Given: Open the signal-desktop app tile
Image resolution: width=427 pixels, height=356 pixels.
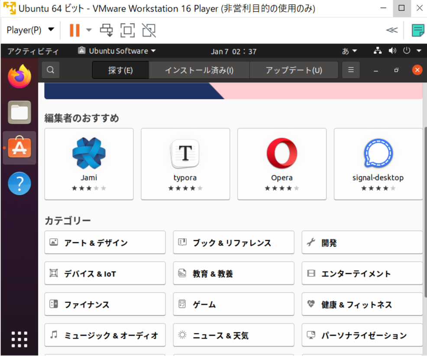Looking at the screenshot, I should tap(378, 164).
